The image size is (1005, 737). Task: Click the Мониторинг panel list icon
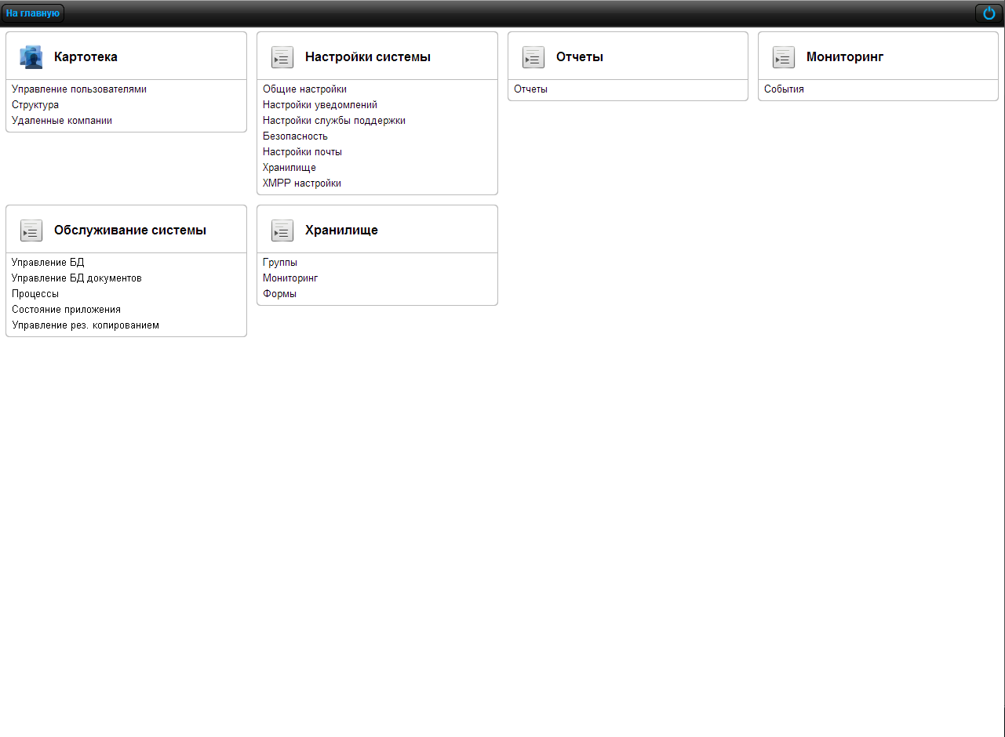point(784,57)
